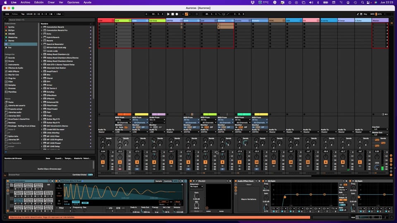Toggle track activator 1

[103, 162]
